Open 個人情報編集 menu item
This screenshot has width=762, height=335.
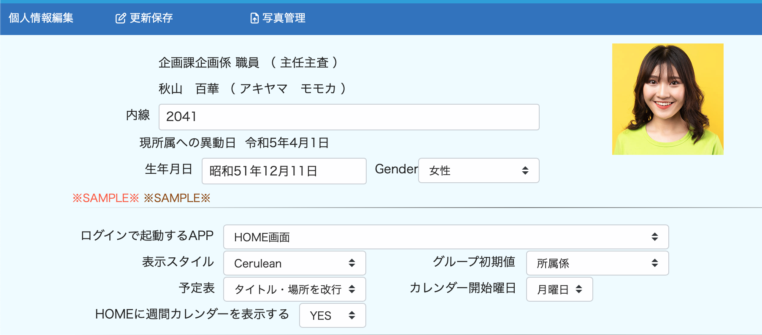tap(41, 18)
